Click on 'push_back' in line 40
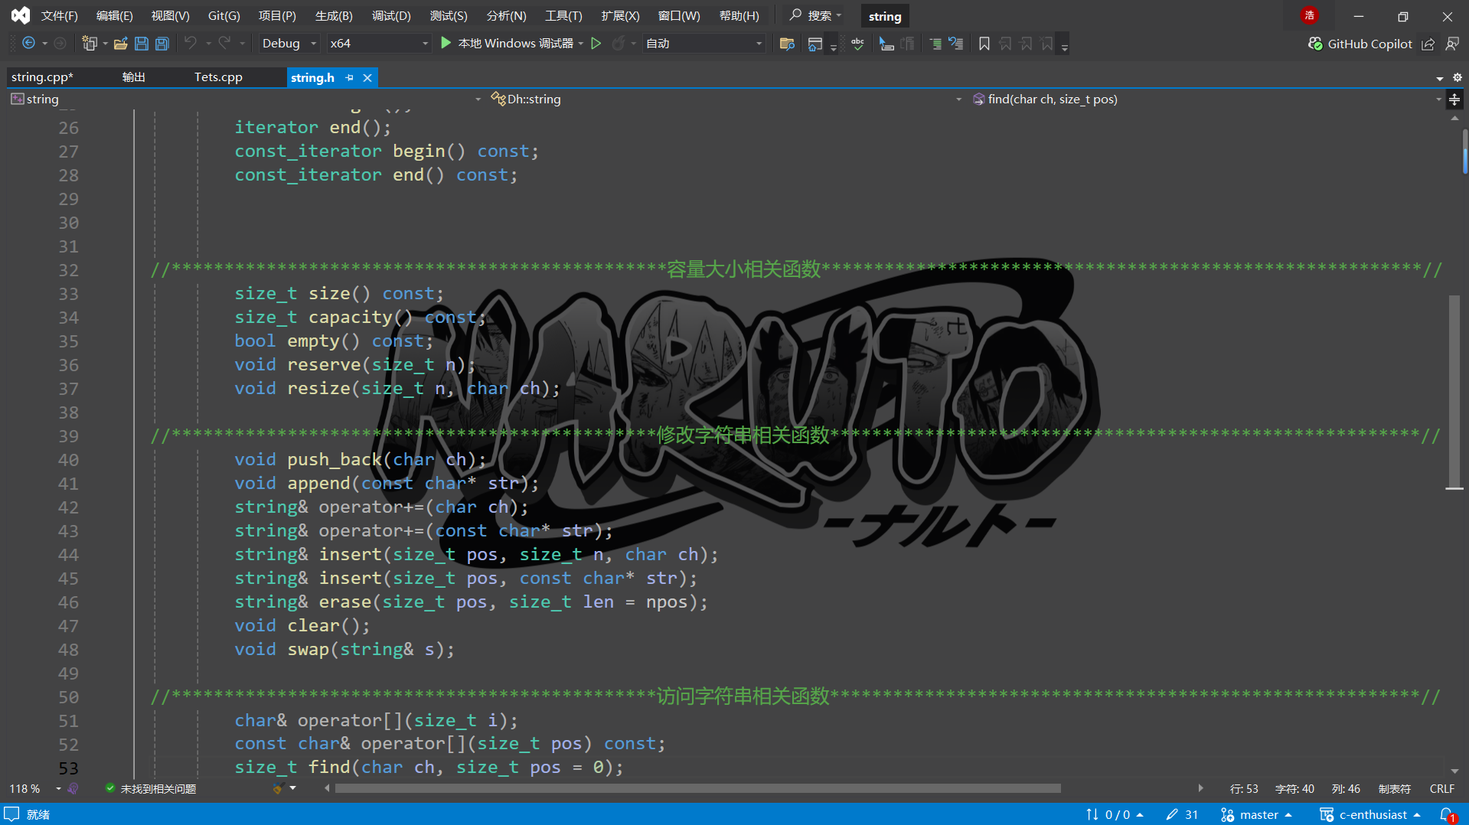Viewport: 1469px width, 825px height. point(335,460)
